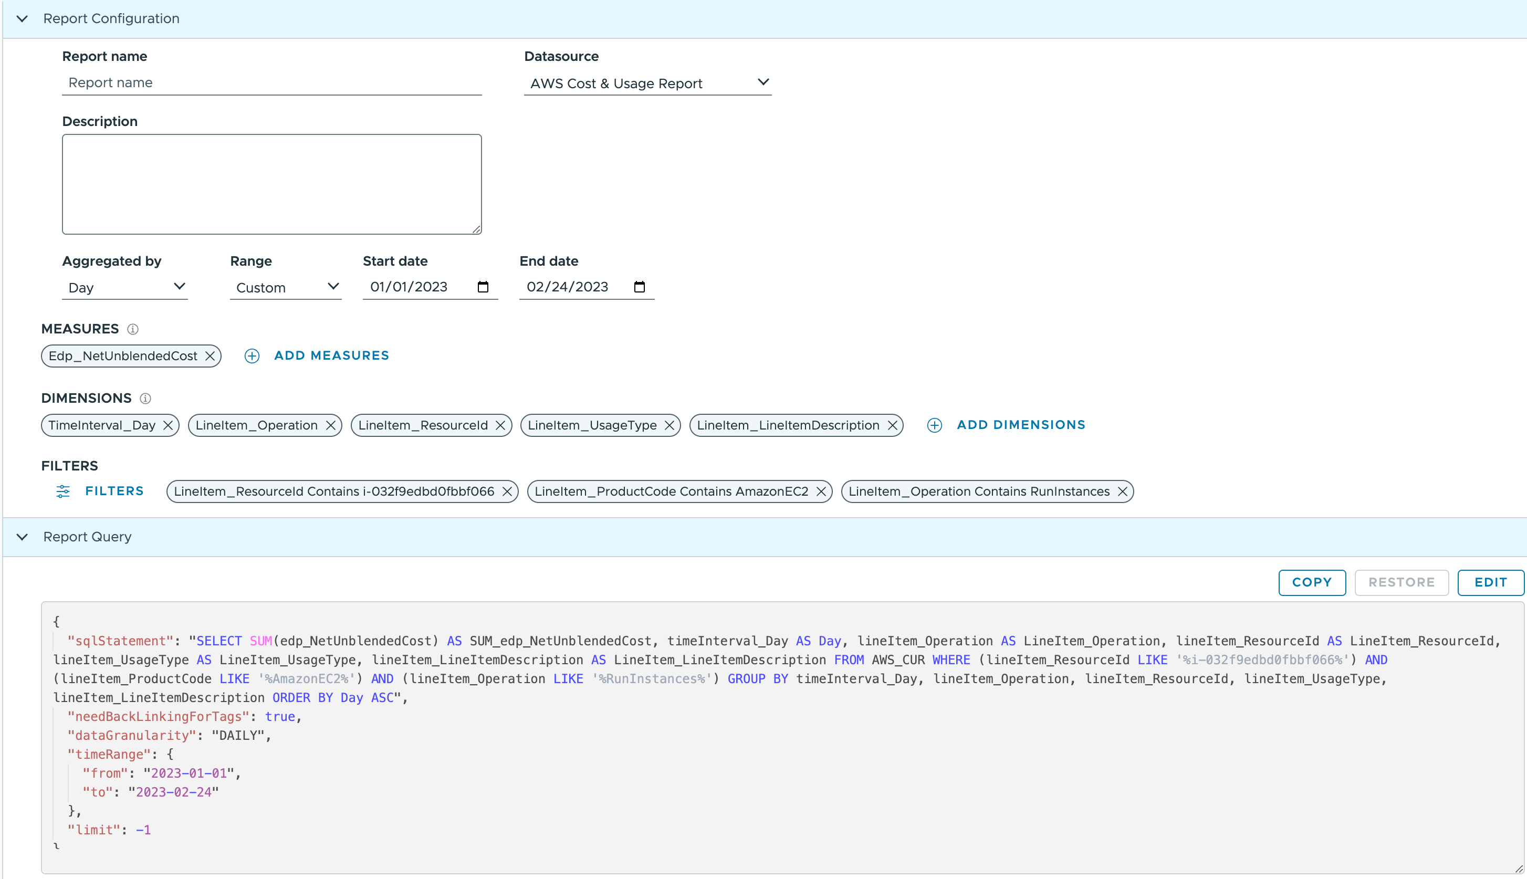Viewport: 1527px width, 879px height.
Task: Open the End date calendar picker icon
Action: point(640,287)
